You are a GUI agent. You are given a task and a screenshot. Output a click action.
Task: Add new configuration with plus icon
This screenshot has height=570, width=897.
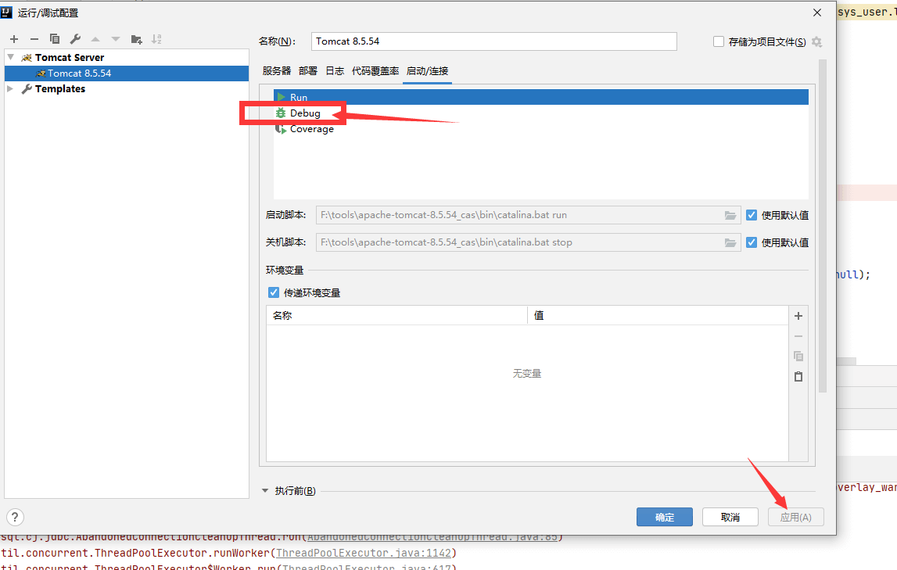click(14, 39)
